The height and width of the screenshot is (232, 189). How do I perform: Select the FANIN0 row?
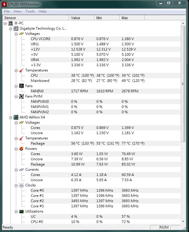105,91
